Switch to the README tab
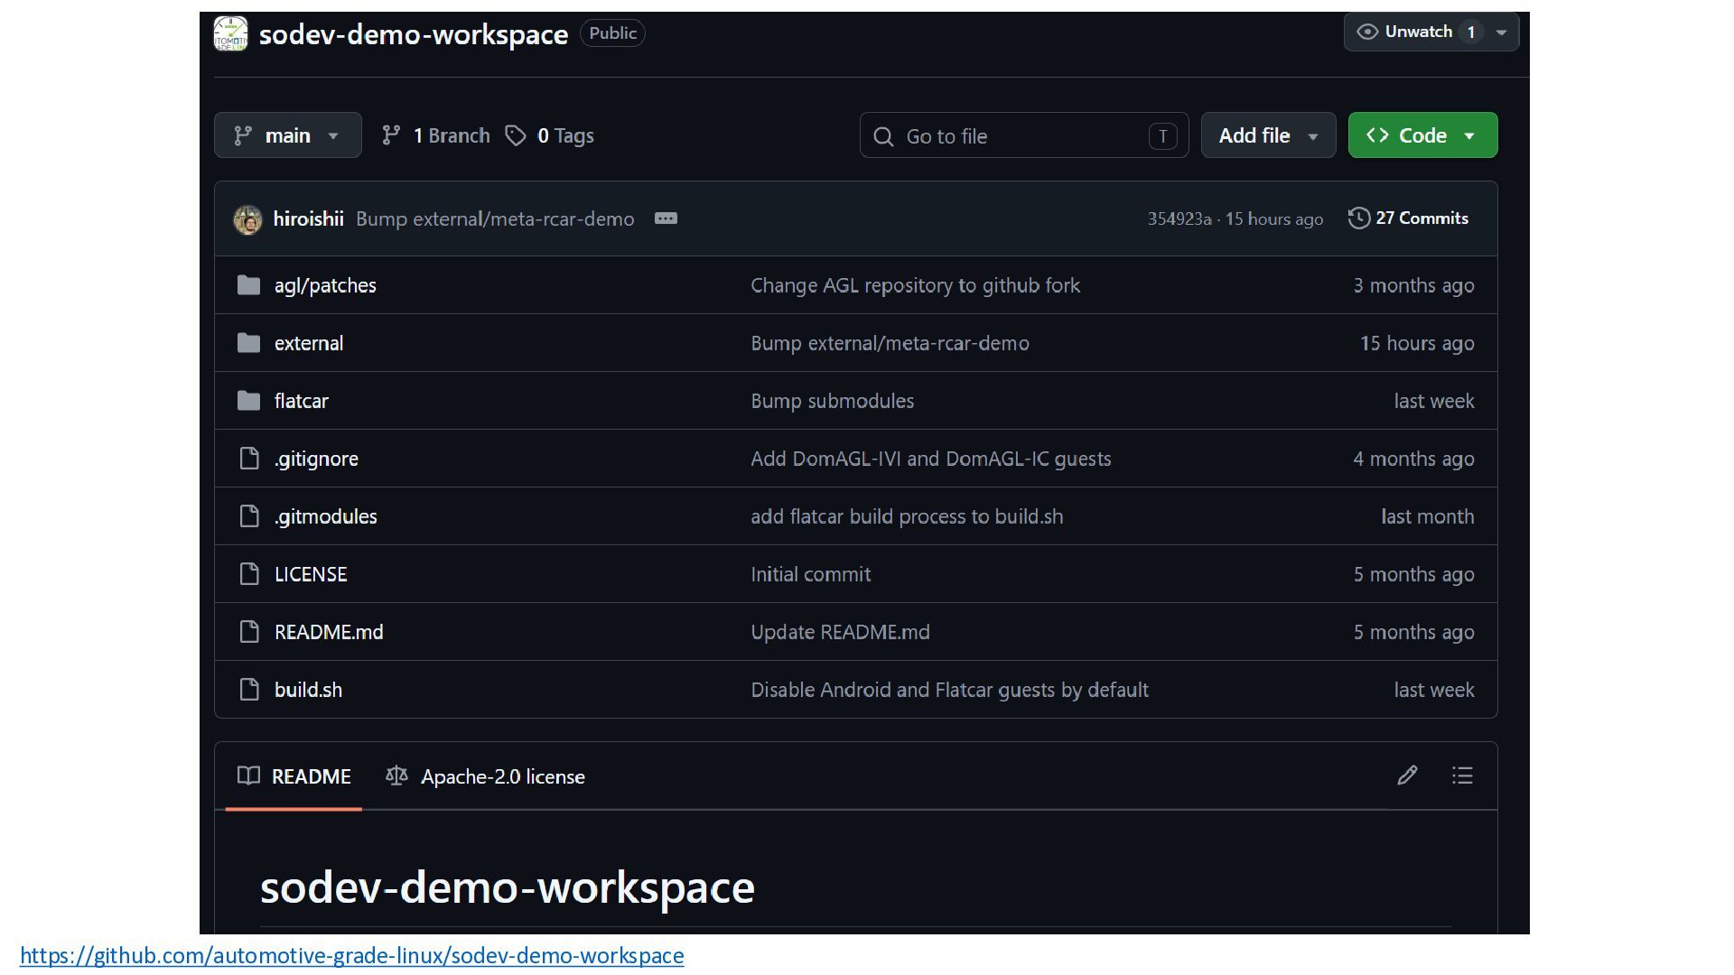Viewport: 1734px width, 975px height. pyautogui.click(x=294, y=776)
